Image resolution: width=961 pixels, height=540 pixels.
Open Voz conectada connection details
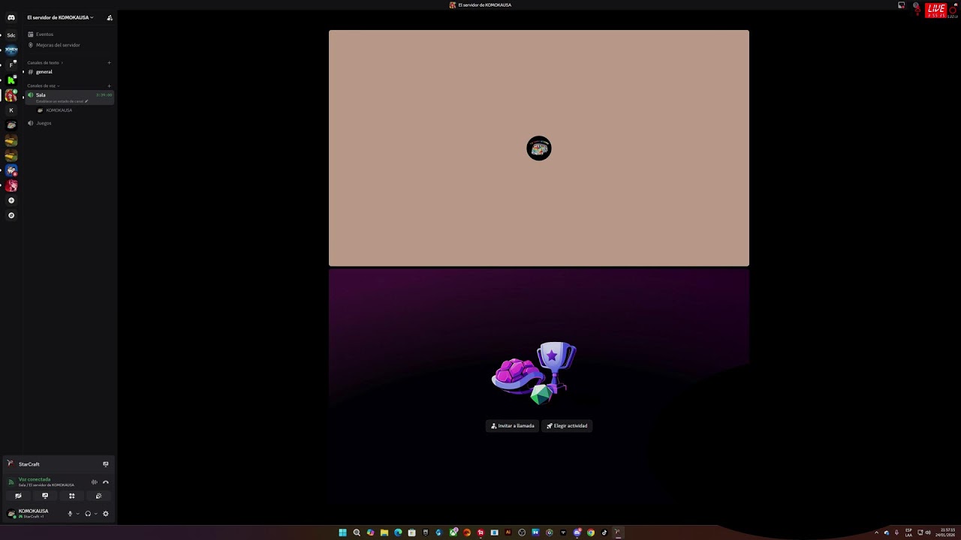coord(35,479)
